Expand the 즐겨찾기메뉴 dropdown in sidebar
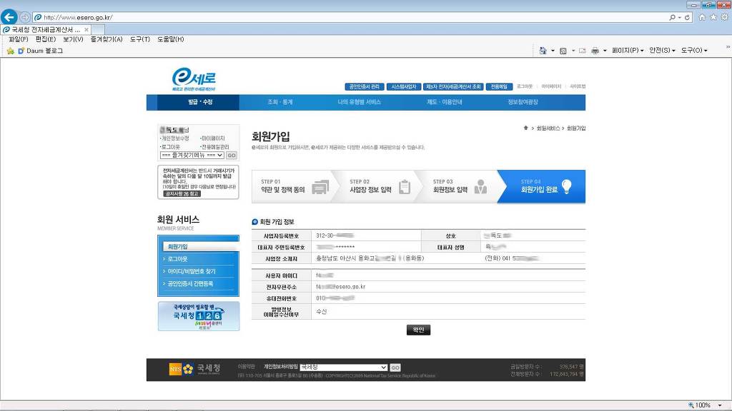 coord(219,155)
